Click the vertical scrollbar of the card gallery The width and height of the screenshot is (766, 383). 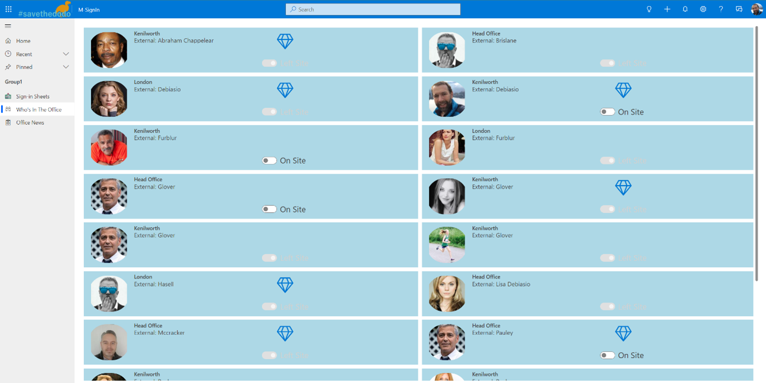[757, 153]
